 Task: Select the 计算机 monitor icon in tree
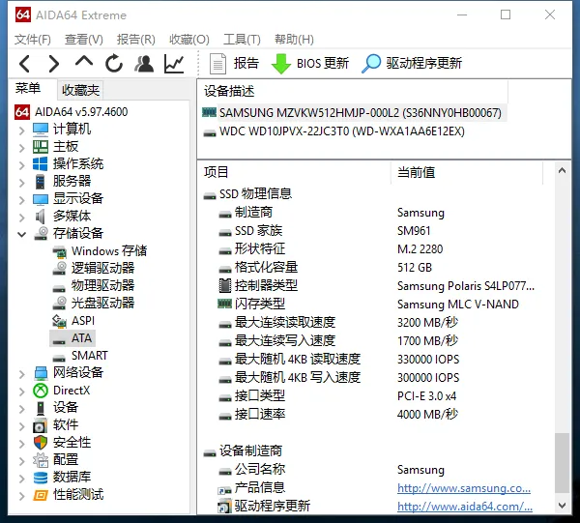[41, 130]
